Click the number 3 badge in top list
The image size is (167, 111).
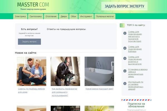pos(125,58)
